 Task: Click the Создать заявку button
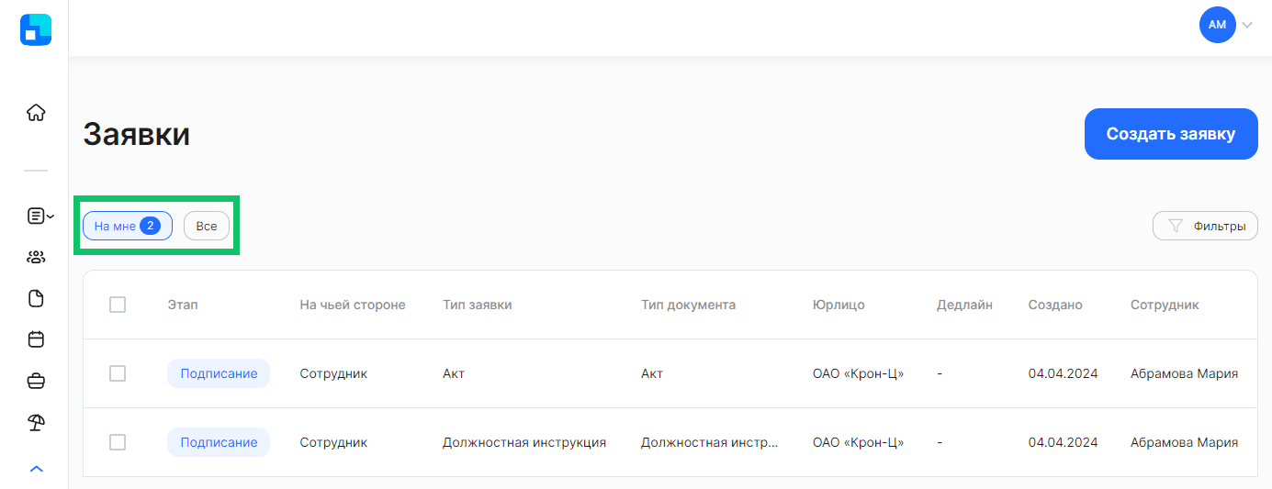click(1171, 134)
